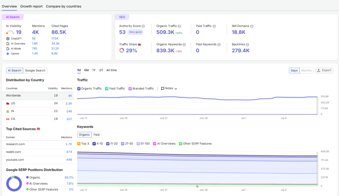
Task: Select the All time range
Action: coord(112,70)
